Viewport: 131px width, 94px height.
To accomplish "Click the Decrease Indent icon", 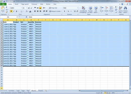I will [44, 11].
